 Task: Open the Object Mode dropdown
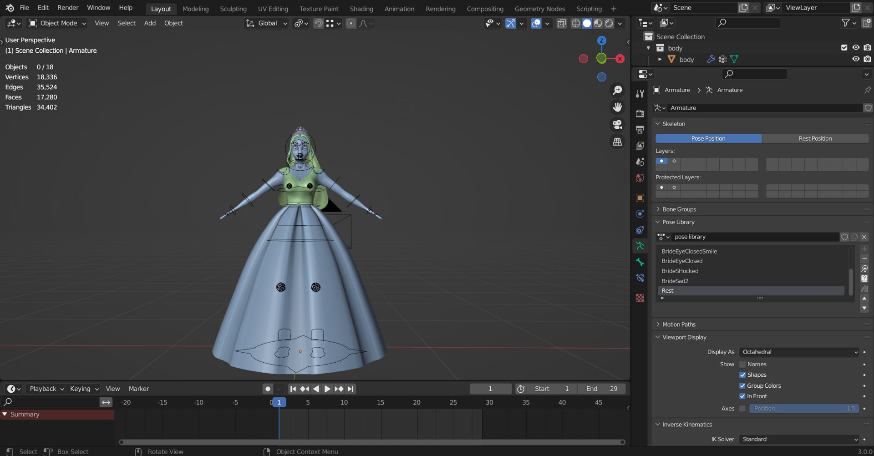coord(57,23)
